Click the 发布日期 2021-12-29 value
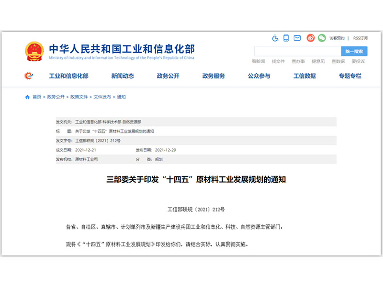This screenshot has width=383, height=287. 165,150
